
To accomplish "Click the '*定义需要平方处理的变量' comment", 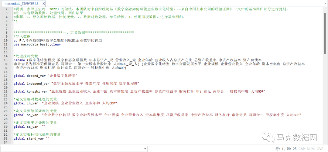I will [35, 123].
